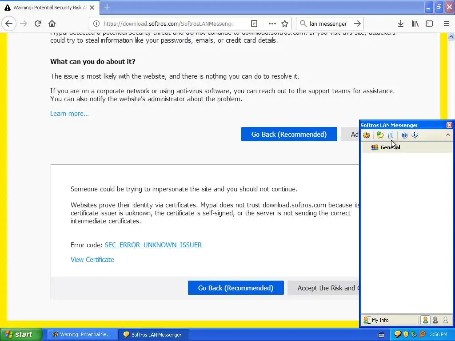Viewport: 455px width, 341px height.
Task: Click upper Go Back (Recommended) button
Action: click(289, 134)
